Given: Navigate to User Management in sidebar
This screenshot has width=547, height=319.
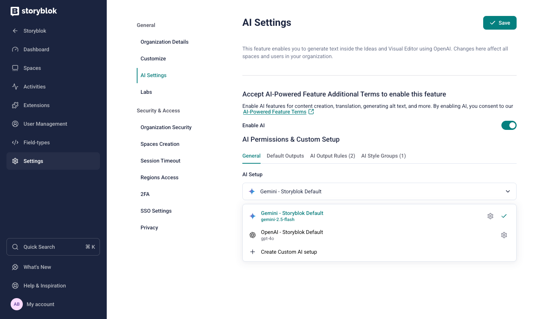Looking at the screenshot, I should (53, 124).
